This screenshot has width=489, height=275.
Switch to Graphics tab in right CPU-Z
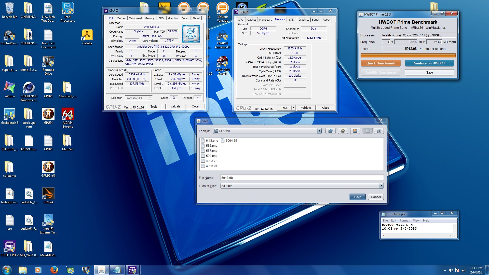(x=304, y=20)
